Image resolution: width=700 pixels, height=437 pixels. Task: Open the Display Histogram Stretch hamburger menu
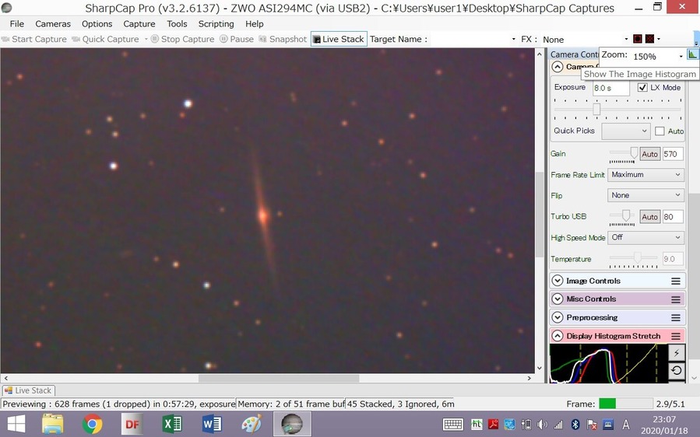point(676,336)
